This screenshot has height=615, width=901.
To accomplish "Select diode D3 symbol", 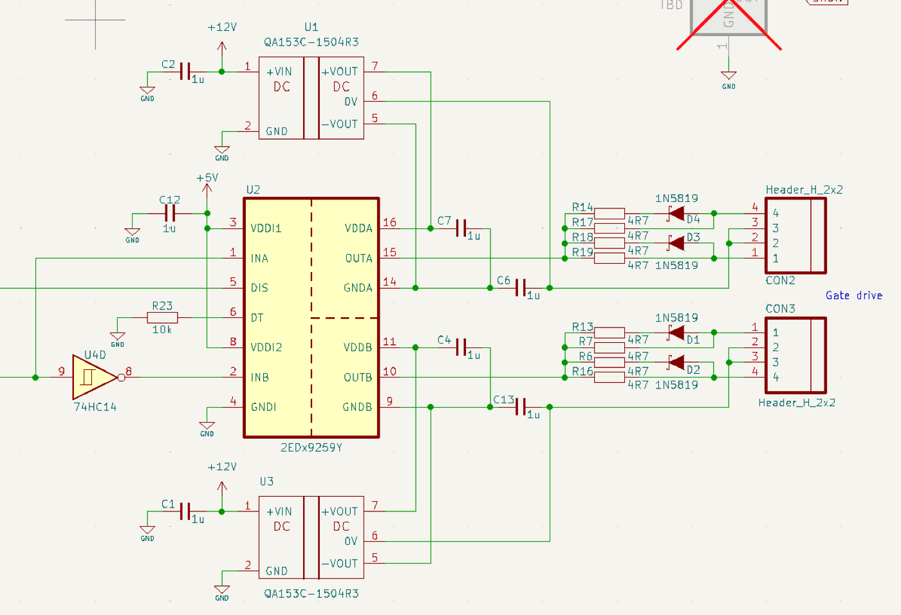I will [x=676, y=243].
